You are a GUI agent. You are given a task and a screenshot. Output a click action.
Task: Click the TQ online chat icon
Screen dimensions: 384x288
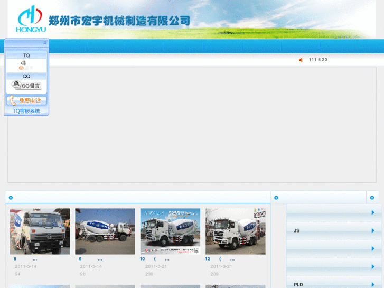23,63
